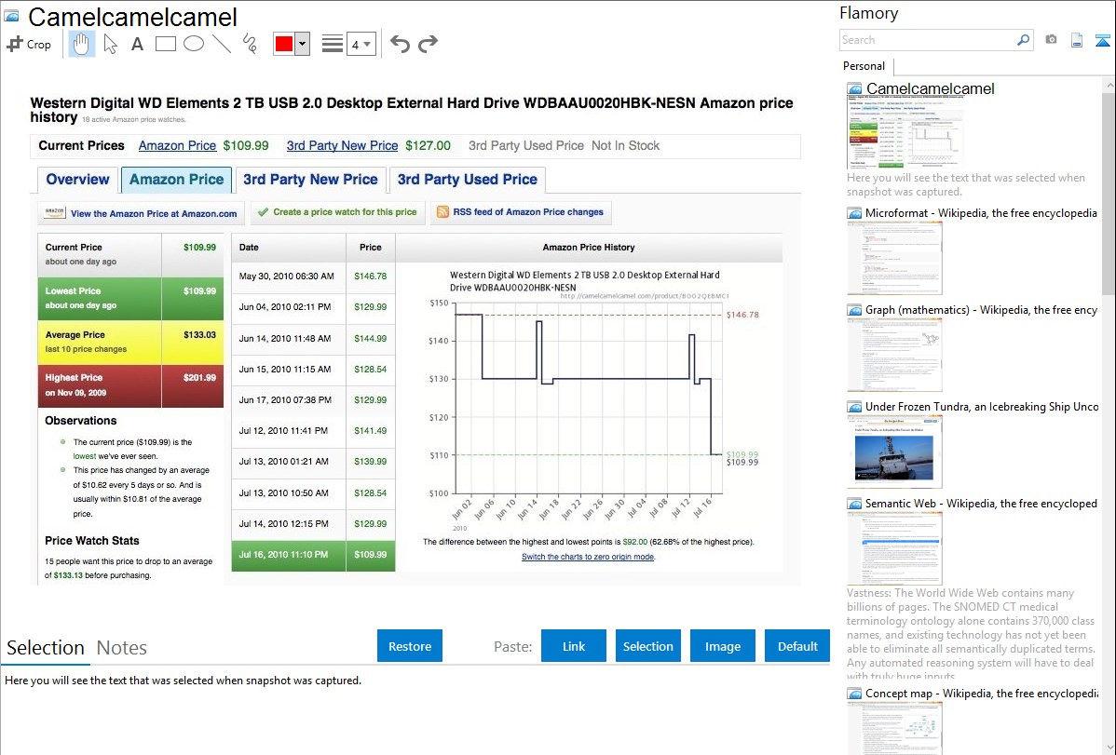Select the straight line tool
This screenshot has height=755, width=1116.
pos(222,44)
